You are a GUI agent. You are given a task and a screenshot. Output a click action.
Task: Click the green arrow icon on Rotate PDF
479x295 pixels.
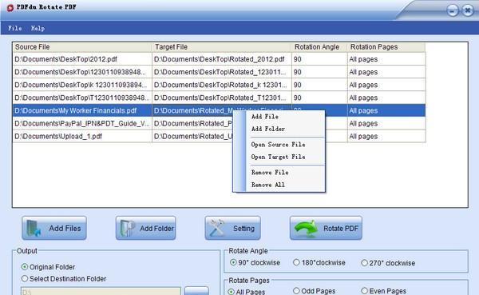(306, 228)
